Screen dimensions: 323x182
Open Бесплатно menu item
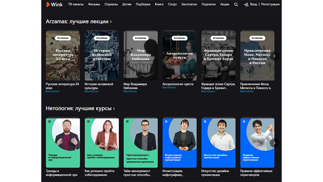coord(189,4)
